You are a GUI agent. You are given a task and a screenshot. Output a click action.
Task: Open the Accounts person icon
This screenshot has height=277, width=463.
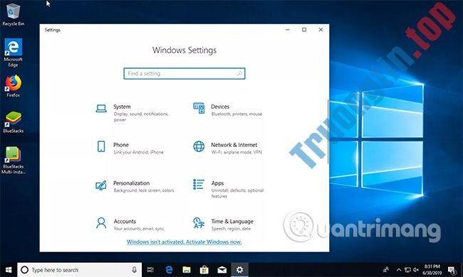tap(101, 223)
